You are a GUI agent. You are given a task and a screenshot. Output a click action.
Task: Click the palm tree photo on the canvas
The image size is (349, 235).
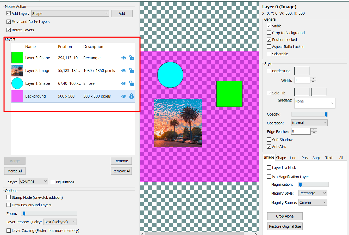[x=178, y=123]
